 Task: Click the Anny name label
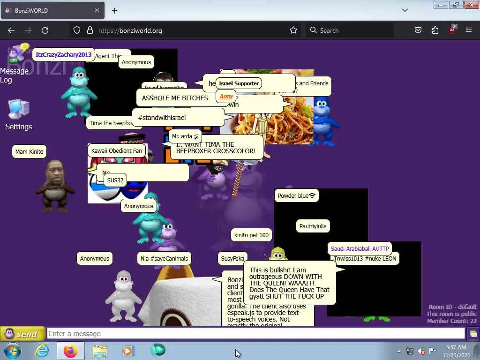pyautogui.click(x=226, y=97)
